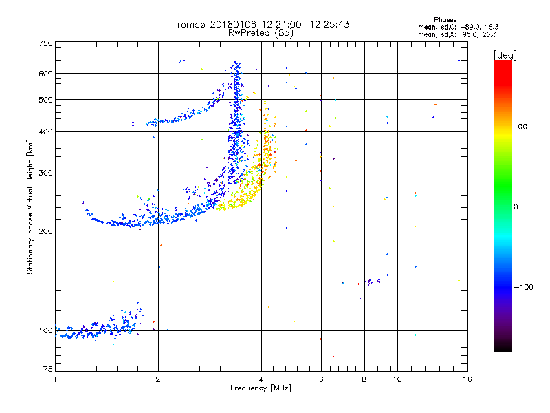Click the y-axis tick label '200'
This screenshot has height=413, width=550.
(x=45, y=231)
